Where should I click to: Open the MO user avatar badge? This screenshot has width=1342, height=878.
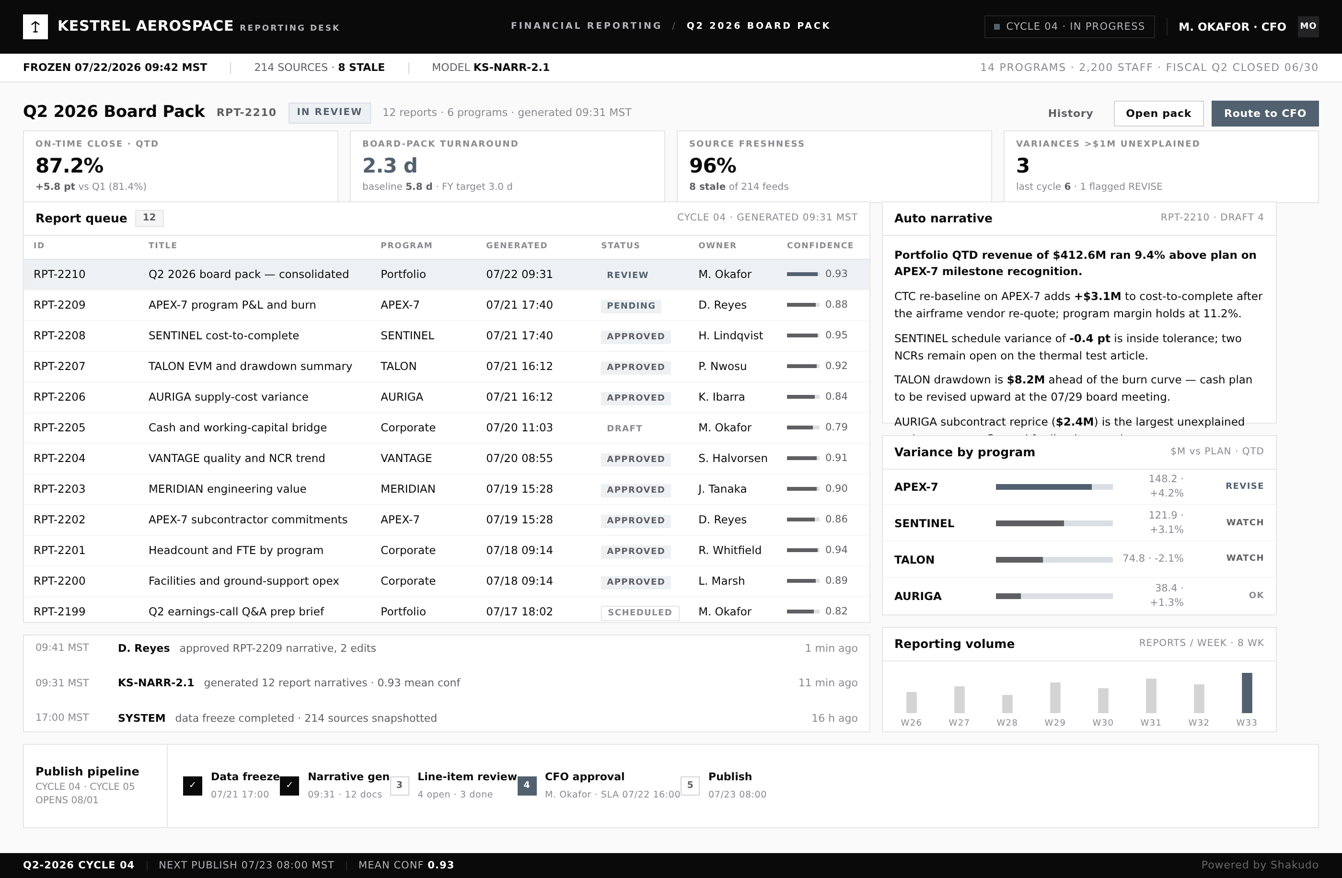point(1307,26)
